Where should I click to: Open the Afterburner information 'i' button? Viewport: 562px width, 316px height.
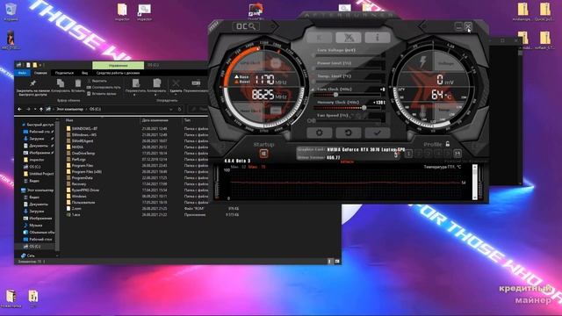tap(378, 38)
